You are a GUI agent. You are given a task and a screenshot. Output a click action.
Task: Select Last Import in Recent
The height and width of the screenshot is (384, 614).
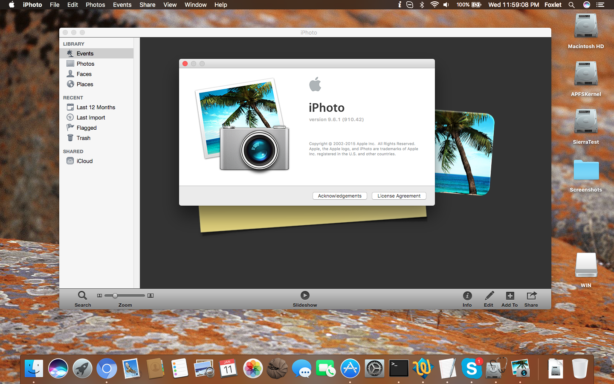pyautogui.click(x=96, y=117)
